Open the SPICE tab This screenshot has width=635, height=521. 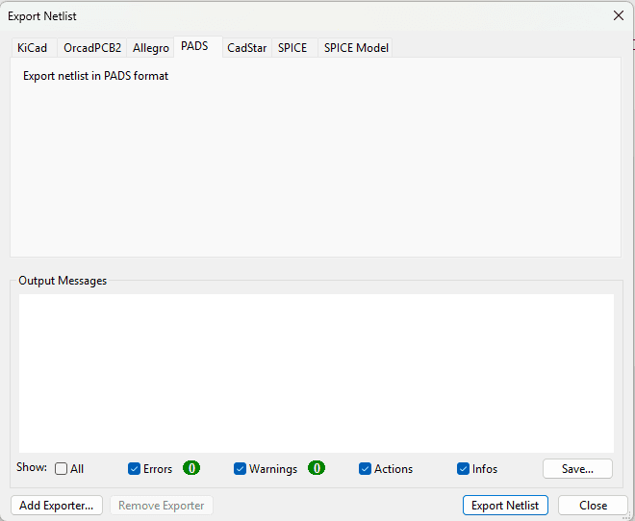point(292,48)
